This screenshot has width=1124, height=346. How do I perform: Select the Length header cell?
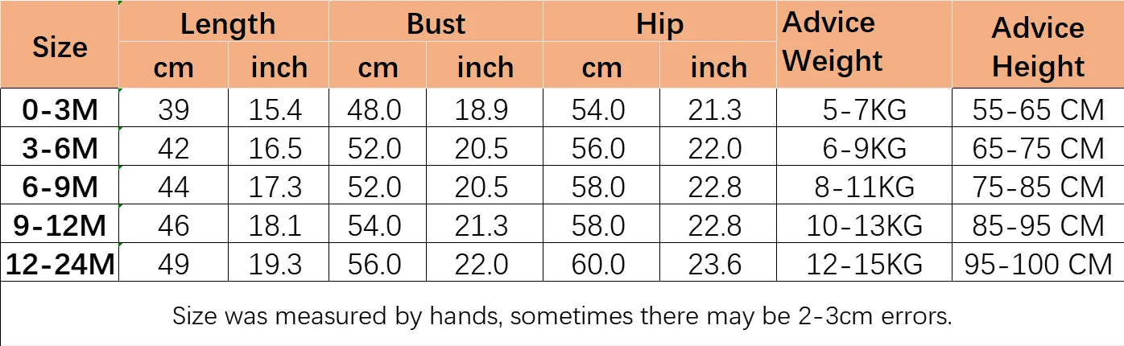click(227, 23)
